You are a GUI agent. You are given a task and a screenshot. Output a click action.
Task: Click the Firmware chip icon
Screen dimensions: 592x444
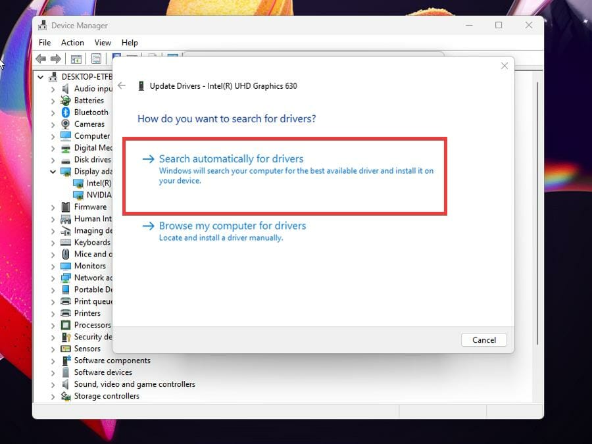(x=66, y=207)
